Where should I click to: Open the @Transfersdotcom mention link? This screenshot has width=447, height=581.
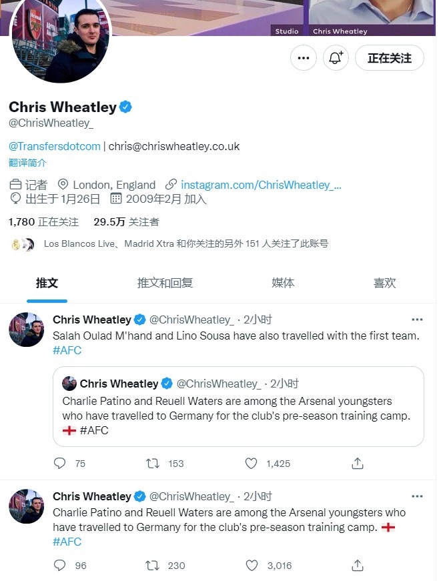55,146
